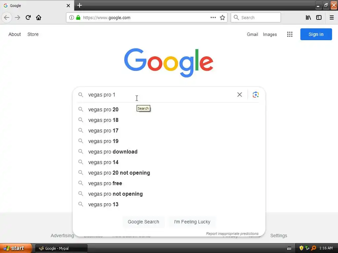Open the Settings footer link
The height and width of the screenshot is (253, 338).
[279, 236]
